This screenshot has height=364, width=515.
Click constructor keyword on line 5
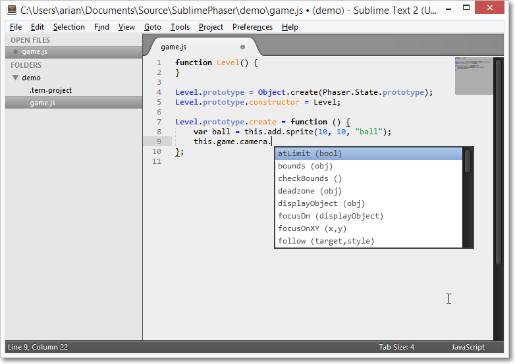click(274, 102)
